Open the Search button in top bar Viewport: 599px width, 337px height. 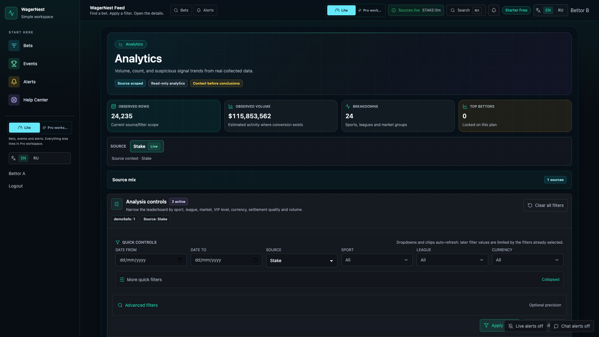466,10
